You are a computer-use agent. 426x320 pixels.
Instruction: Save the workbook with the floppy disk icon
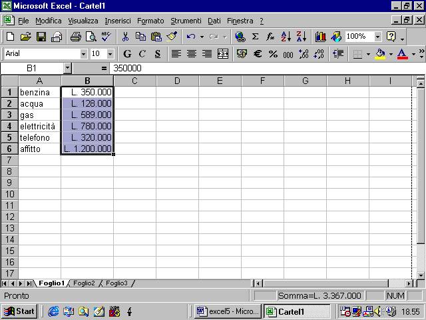[41, 37]
